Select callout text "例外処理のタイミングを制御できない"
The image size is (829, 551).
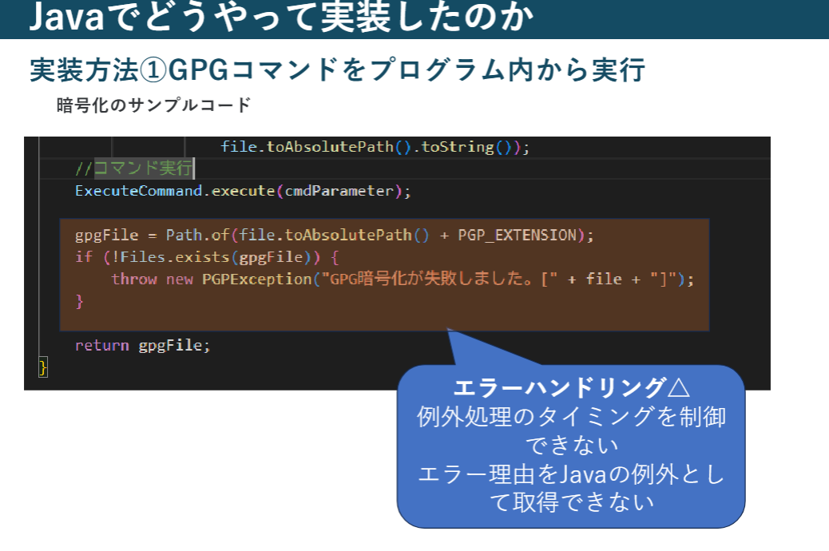tap(570, 430)
